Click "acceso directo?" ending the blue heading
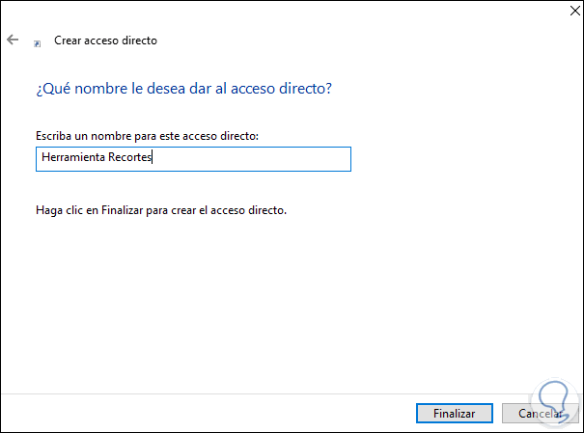Image resolution: width=584 pixels, height=433 pixels. coord(294,89)
